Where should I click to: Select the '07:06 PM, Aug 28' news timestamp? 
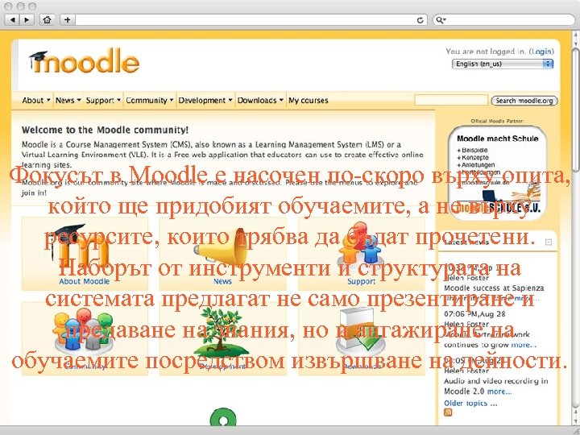pos(474,314)
